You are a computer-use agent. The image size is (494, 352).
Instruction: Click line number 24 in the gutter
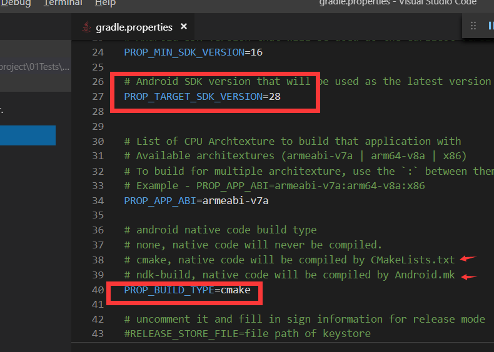tap(98, 52)
